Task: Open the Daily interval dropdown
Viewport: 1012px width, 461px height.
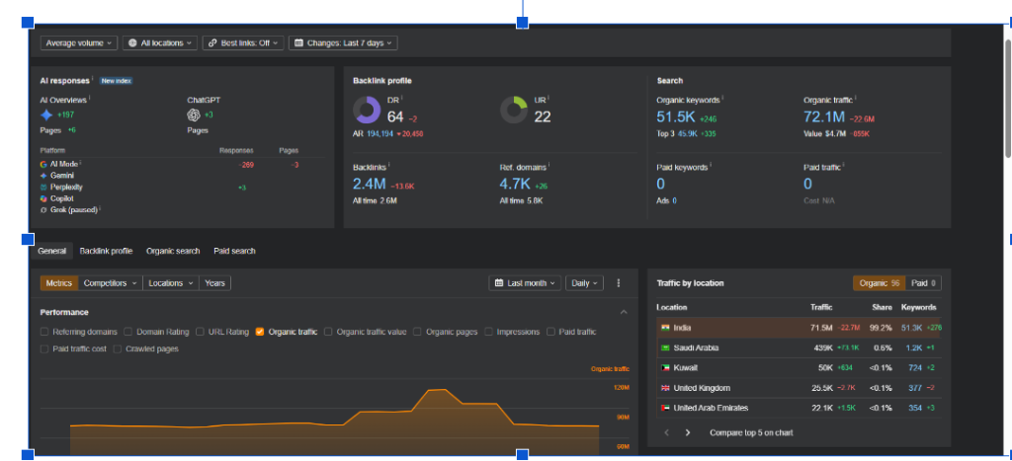Action: click(x=585, y=283)
